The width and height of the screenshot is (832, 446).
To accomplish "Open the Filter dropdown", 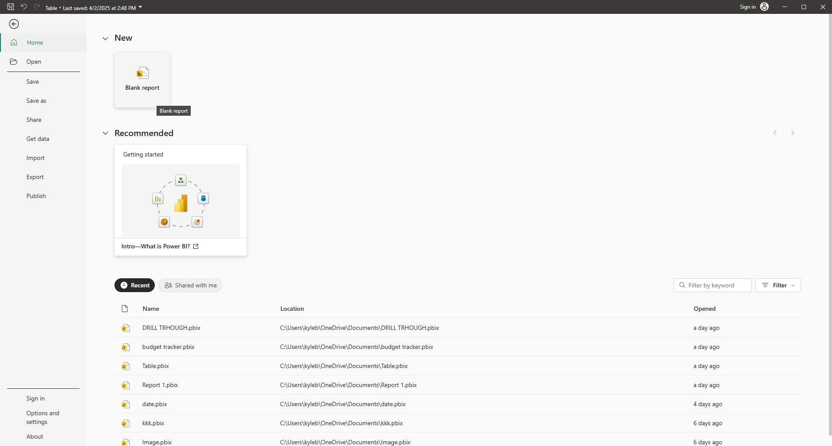I will 778,285.
